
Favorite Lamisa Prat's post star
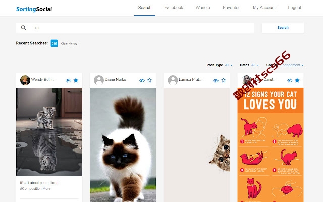click(x=223, y=80)
